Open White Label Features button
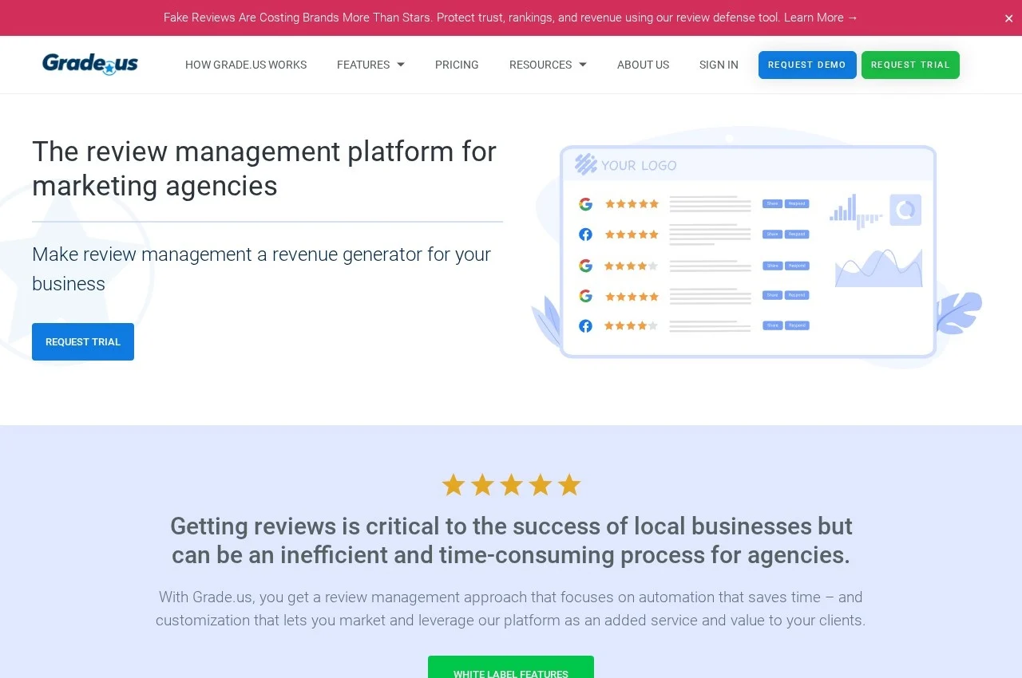Image resolution: width=1022 pixels, height=678 pixels. click(x=511, y=668)
